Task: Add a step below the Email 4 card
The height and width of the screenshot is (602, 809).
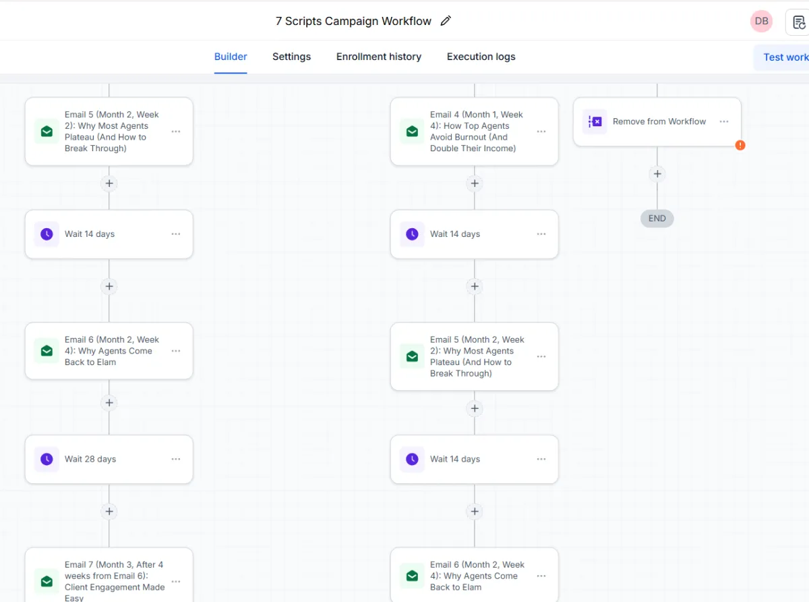Action: 475,184
